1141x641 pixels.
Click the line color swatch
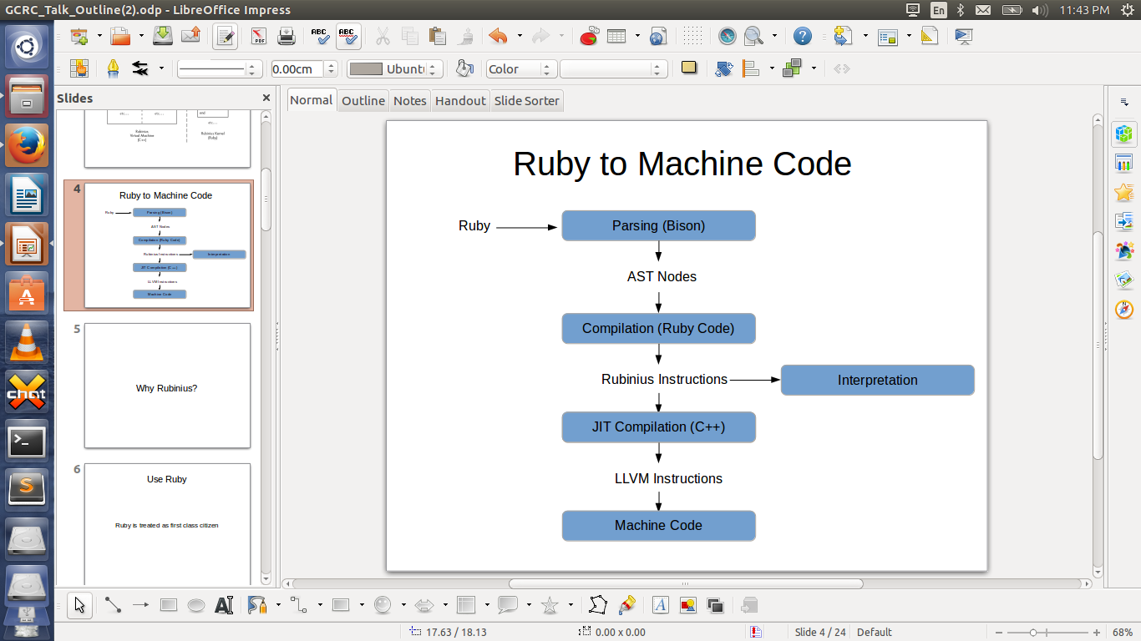(x=366, y=69)
